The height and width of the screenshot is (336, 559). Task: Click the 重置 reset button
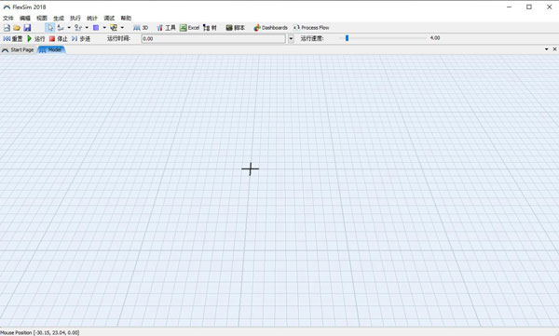(x=13, y=38)
